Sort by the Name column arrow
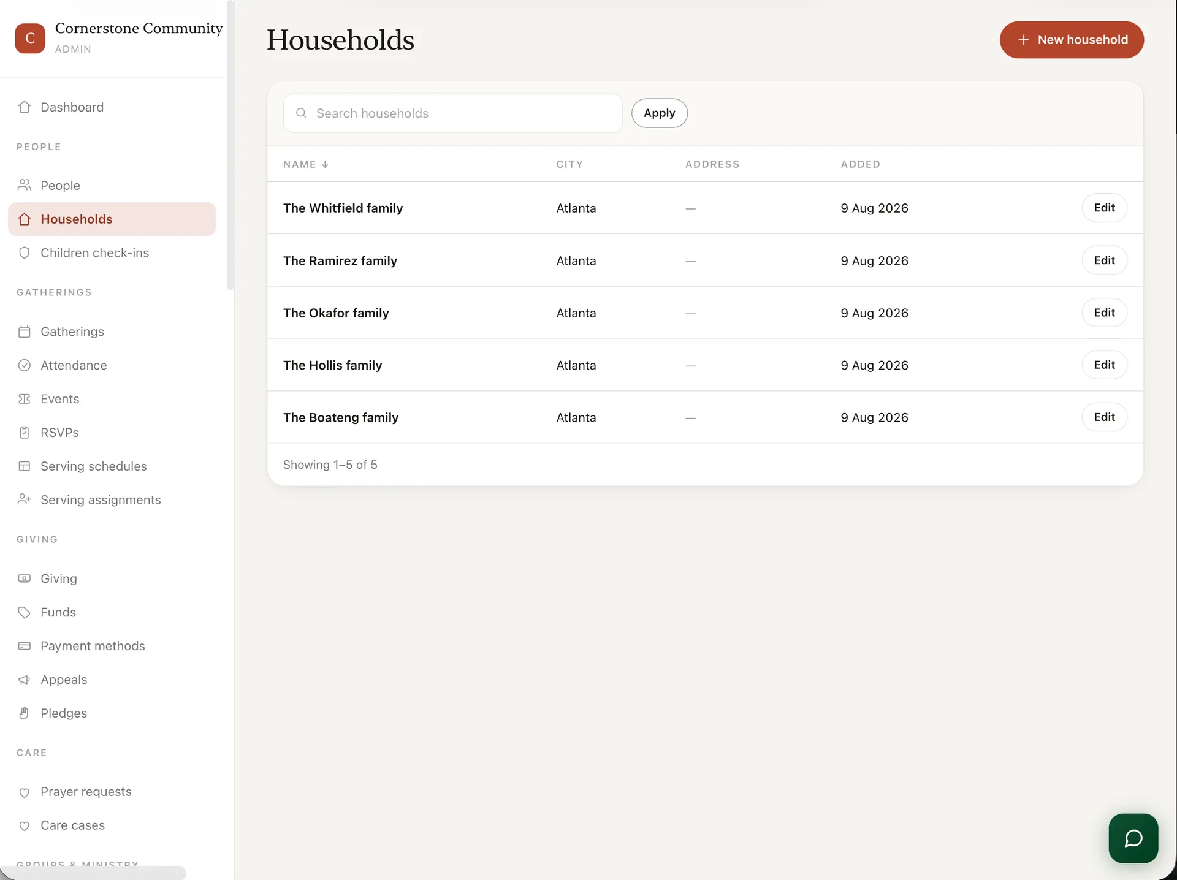This screenshot has width=1177, height=880. pos(325,164)
